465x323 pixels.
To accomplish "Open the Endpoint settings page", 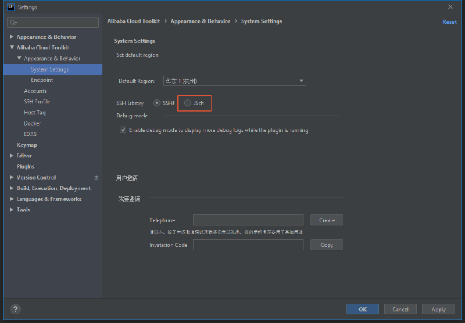I will (42, 80).
